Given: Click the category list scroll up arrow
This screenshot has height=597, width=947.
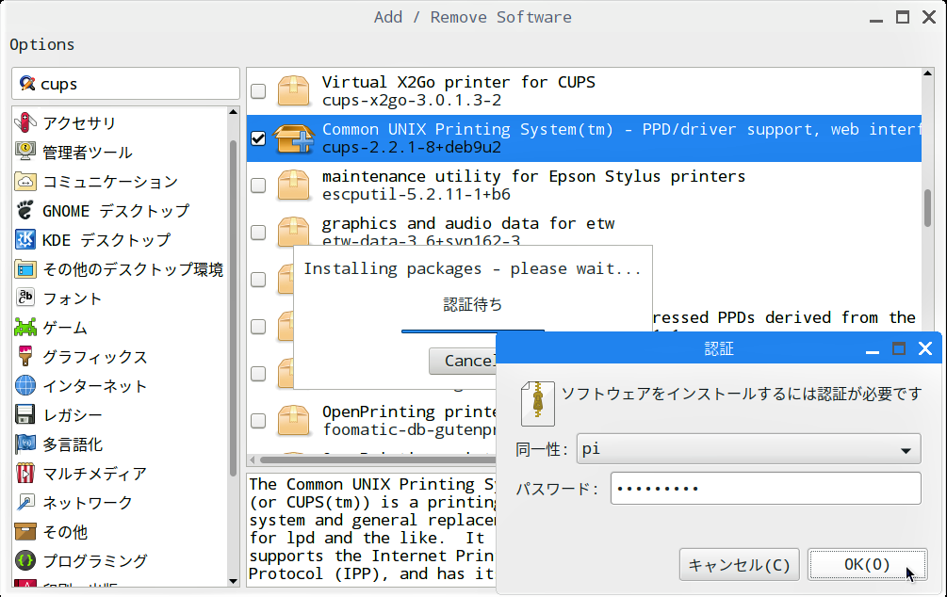Looking at the screenshot, I should tap(233, 112).
